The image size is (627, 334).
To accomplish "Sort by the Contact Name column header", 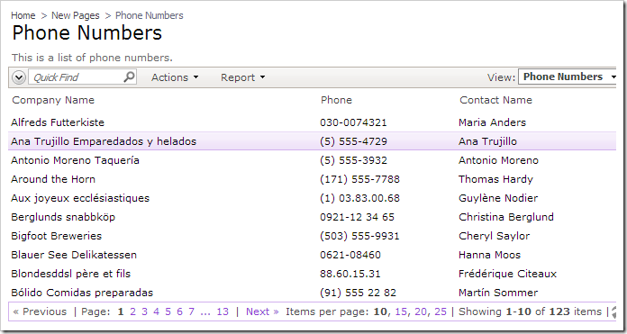I will click(495, 100).
